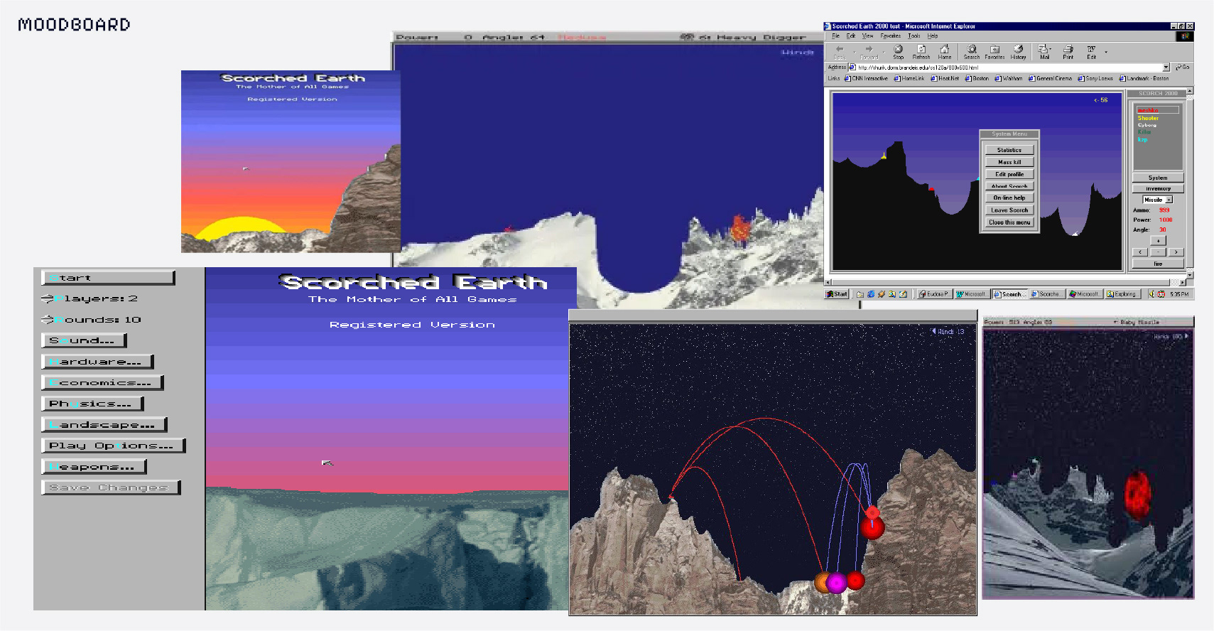
Task: Open the Sound... settings button
Action: [x=84, y=340]
